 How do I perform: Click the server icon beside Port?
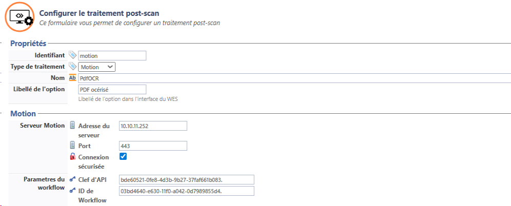(72, 146)
